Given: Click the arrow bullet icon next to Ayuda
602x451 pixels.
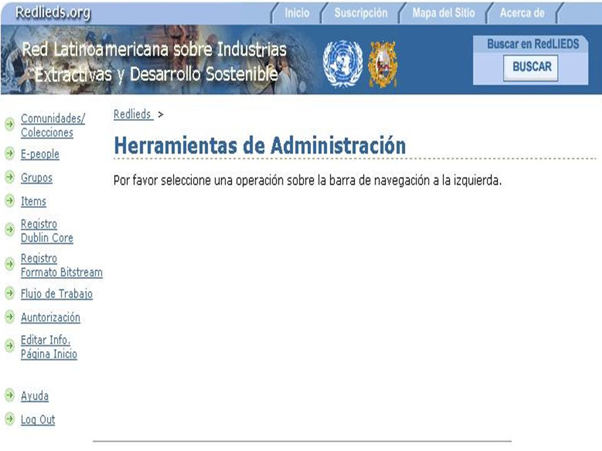Looking at the screenshot, I should coord(9,395).
